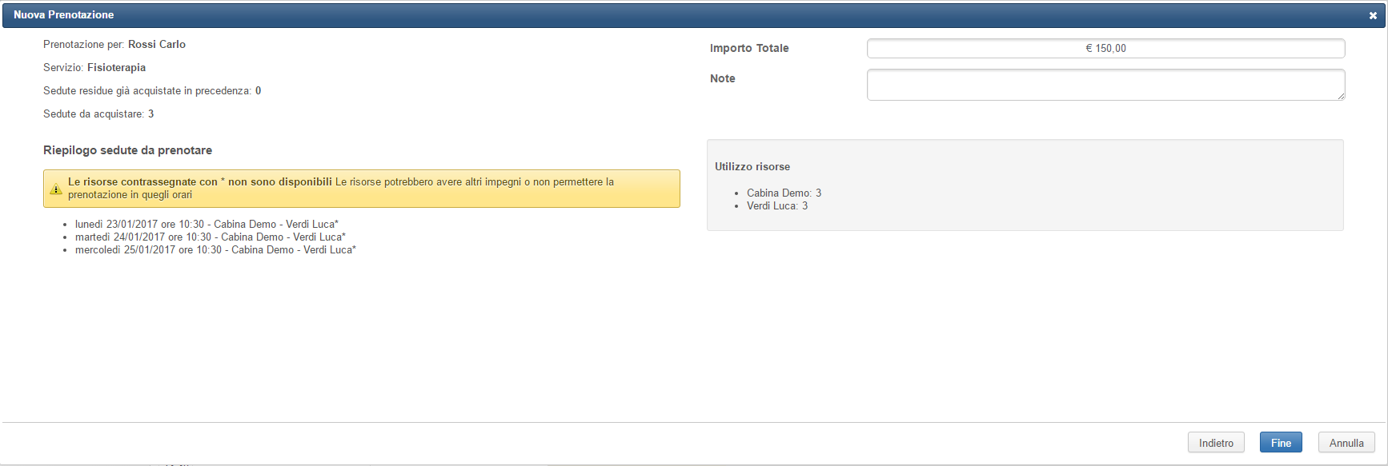Click the Riepilogo sedute da prenotare heading

point(127,150)
